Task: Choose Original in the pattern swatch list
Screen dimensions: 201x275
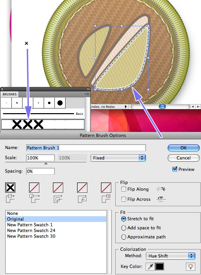Action: pyautogui.click(x=56, y=219)
